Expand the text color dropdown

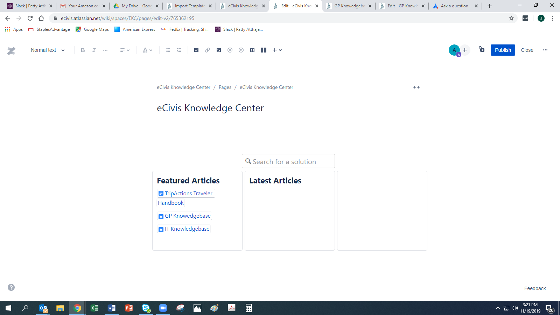coord(148,50)
